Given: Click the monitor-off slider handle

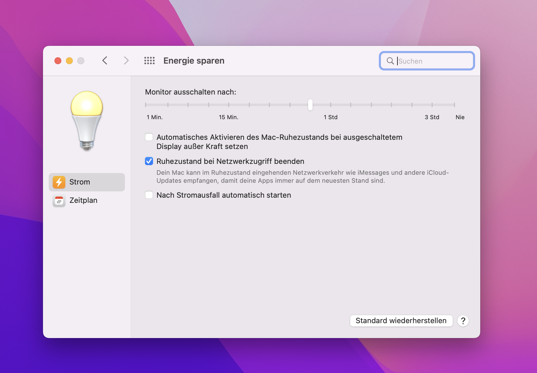Looking at the screenshot, I should pos(310,105).
